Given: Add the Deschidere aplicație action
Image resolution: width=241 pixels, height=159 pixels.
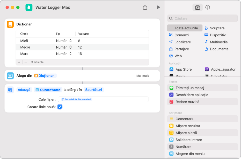Looking at the screenshot, I should 202,95.
